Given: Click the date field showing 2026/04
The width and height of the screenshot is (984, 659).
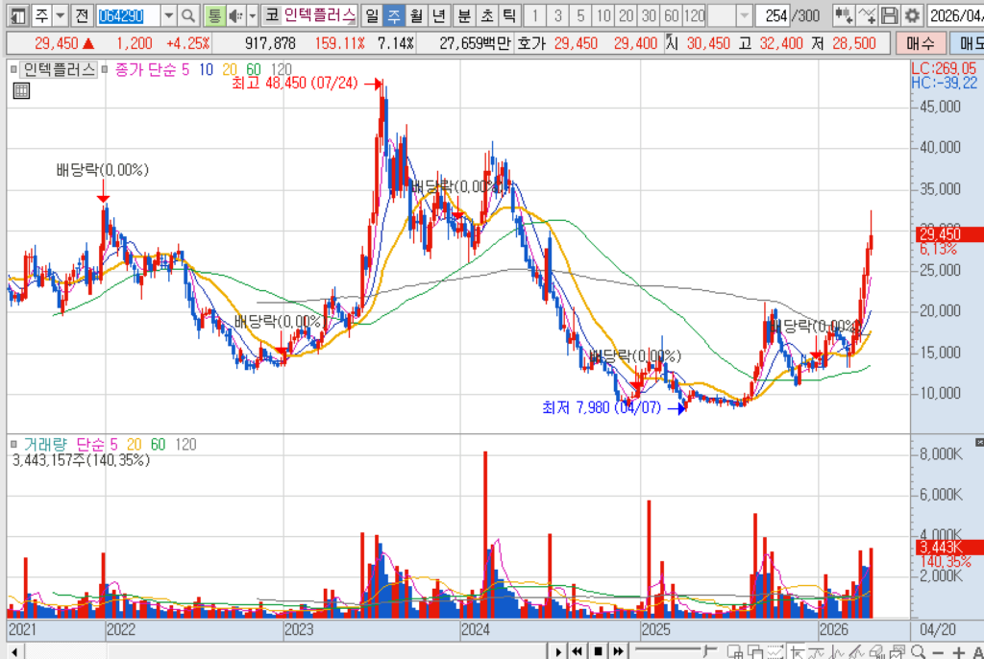Looking at the screenshot, I should (955, 15).
